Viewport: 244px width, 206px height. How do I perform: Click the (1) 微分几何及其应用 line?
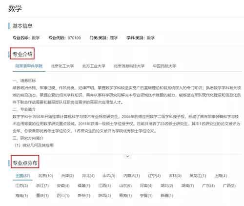pyautogui.click(x=34, y=145)
